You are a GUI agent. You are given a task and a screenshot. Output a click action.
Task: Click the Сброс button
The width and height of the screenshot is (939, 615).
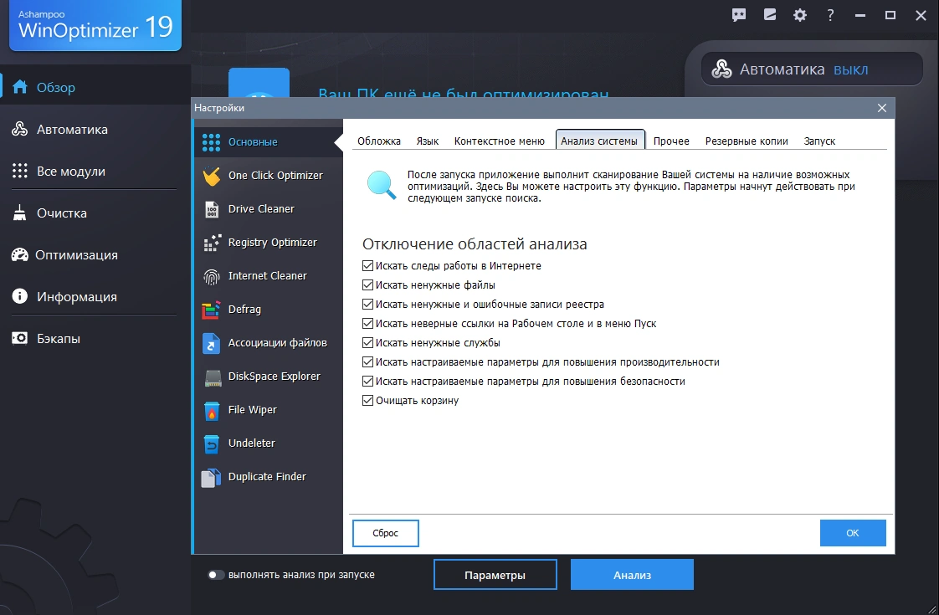(x=386, y=533)
